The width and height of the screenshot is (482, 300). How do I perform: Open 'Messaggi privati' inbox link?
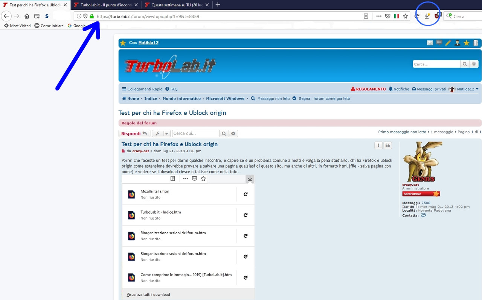[x=429, y=89]
